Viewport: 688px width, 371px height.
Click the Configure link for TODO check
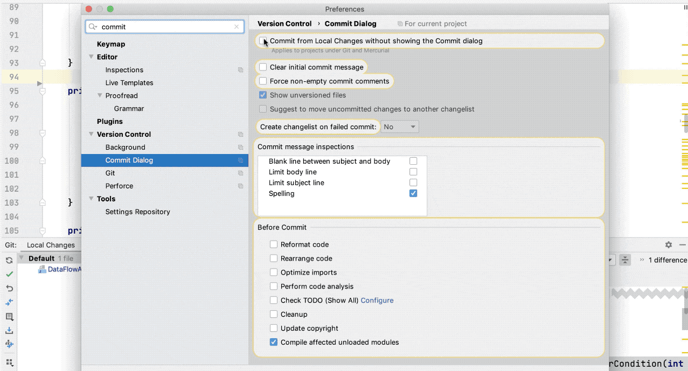click(377, 300)
